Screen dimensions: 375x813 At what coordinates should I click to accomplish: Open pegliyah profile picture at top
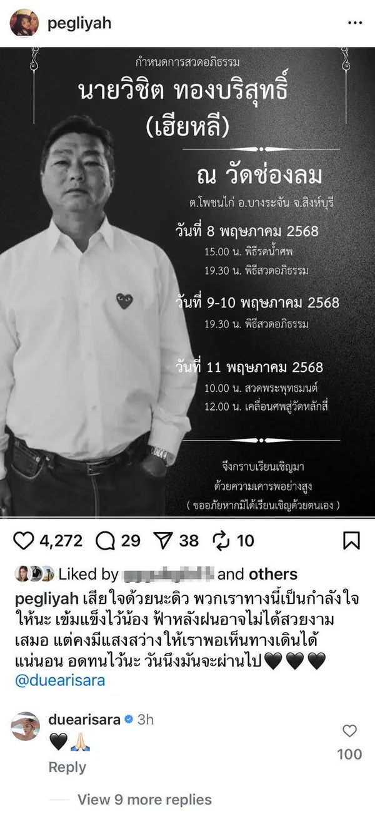[24, 23]
